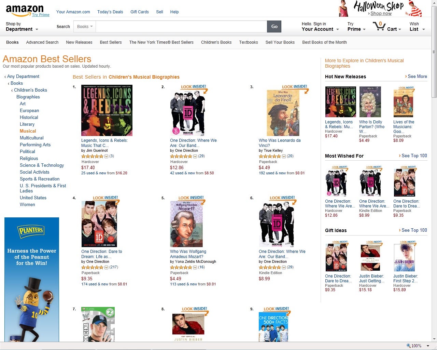Click the search text input field
Viewport: 437px width, 350px height.
click(181, 26)
